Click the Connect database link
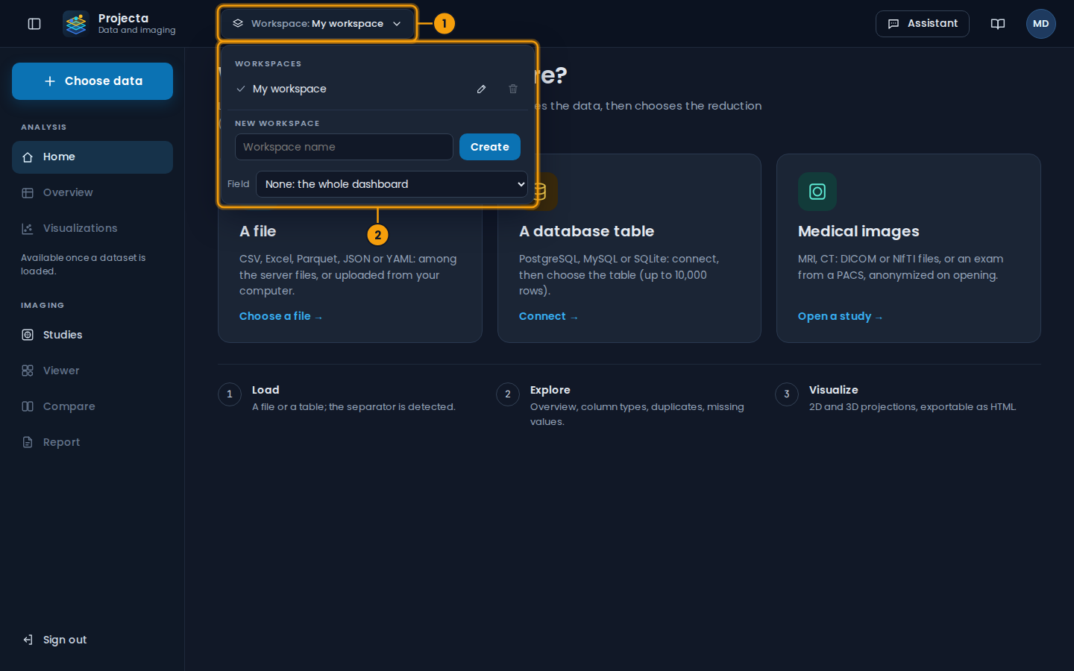Image resolution: width=1074 pixels, height=671 pixels. [548, 316]
